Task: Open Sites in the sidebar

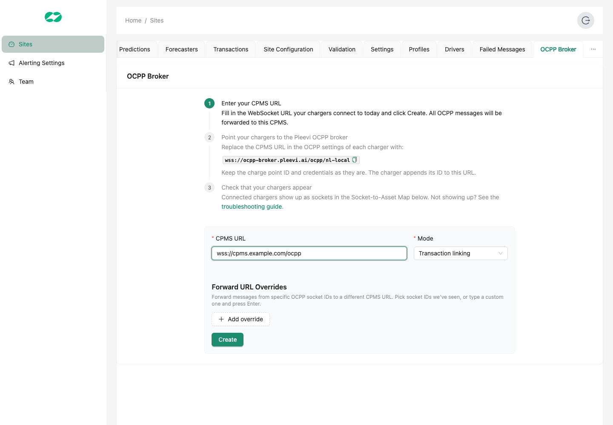Action: [x=53, y=44]
